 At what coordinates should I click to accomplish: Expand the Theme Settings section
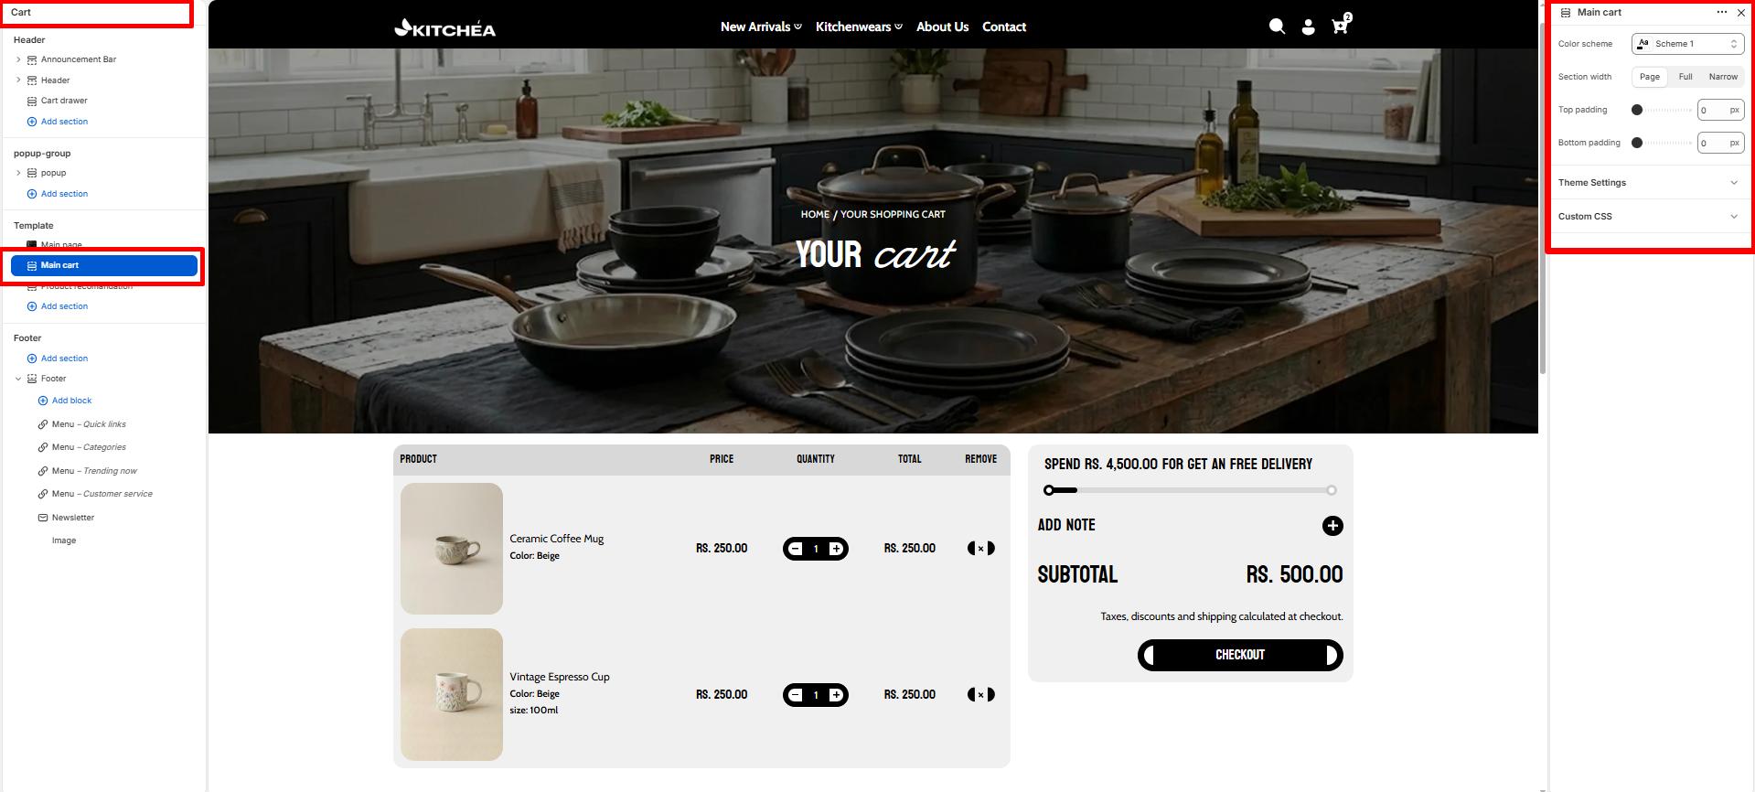tap(1648, 183)
